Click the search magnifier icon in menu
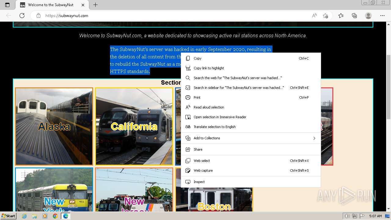 coord(188,78)
